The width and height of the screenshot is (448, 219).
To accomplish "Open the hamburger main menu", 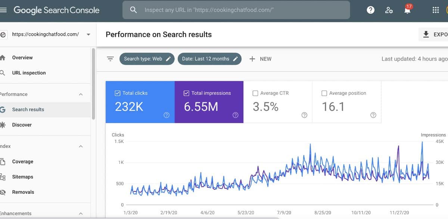I will point(3,10).
